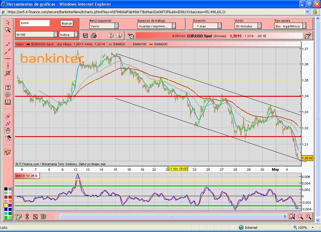Add a speech bubble comment
Image resolution: width=321 pixels, height=232 pixels.
tap(8, 95)
